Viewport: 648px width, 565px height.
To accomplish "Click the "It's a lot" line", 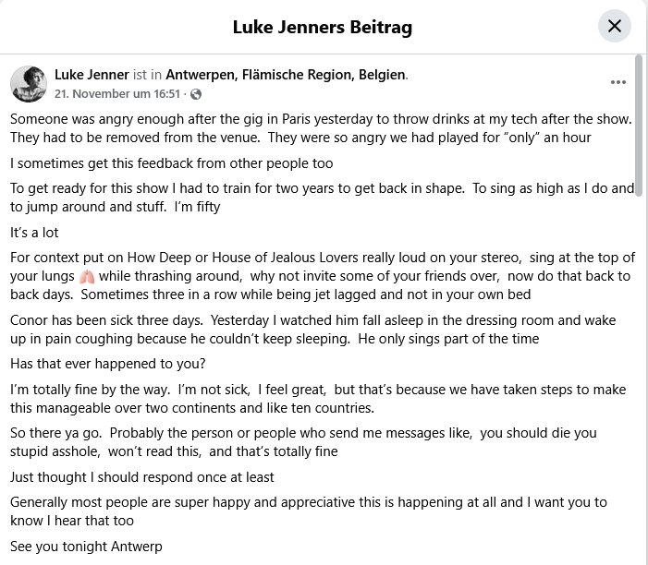I will click(34, 232).
